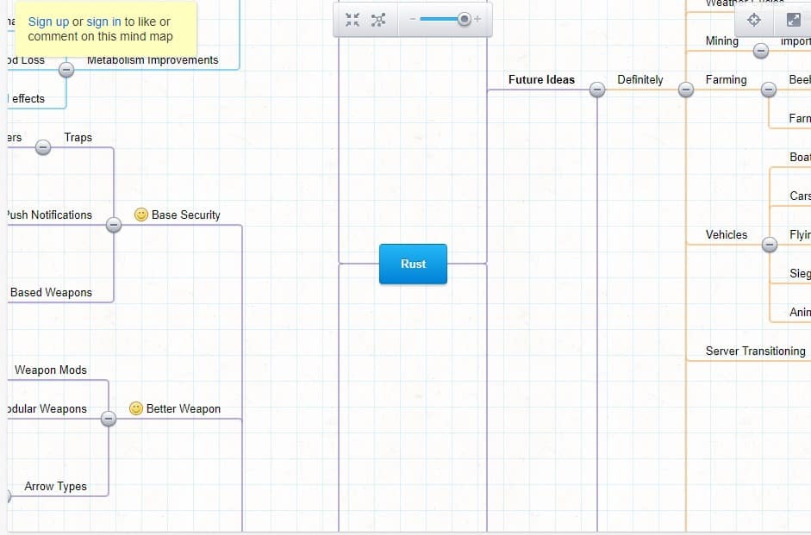
Task: Click the sign in link
Action: coord(103,22)
